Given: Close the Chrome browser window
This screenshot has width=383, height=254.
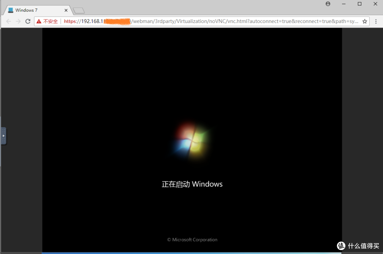Looking at the screenshot, I should click(375, 4).
